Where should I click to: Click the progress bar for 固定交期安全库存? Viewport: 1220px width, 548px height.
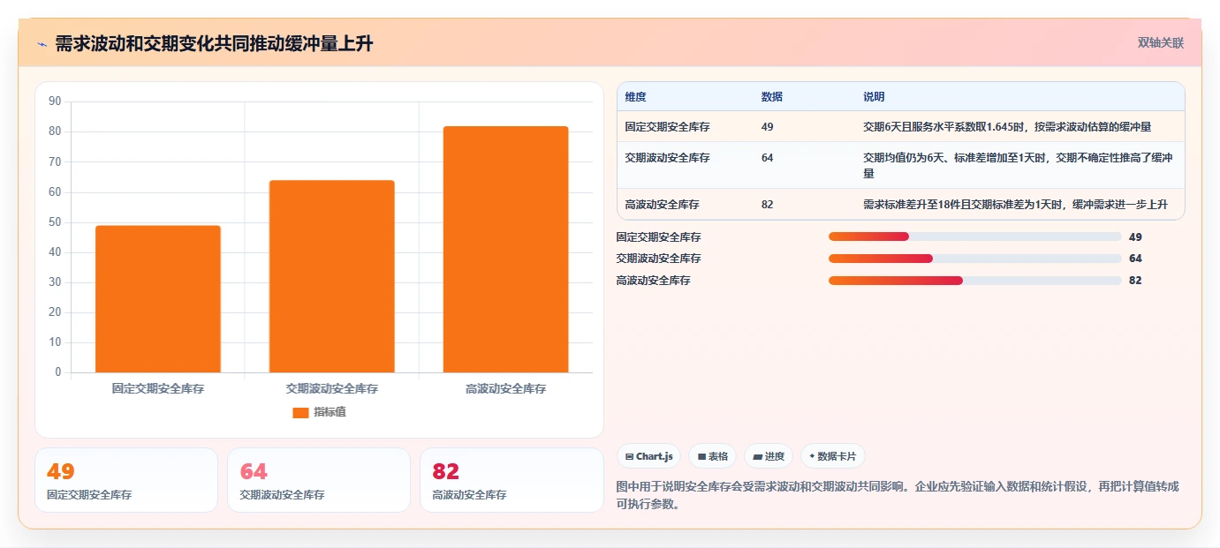[975, 236]
